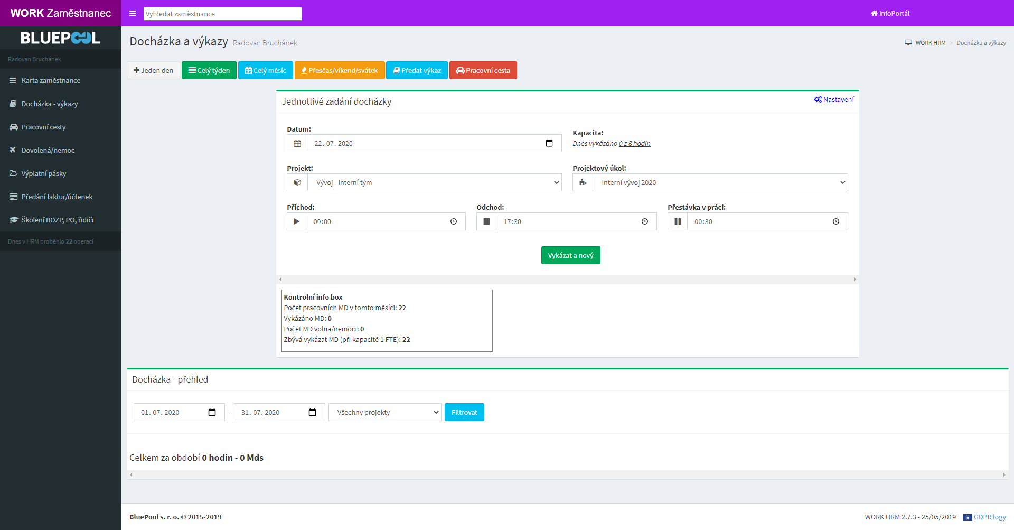Open Přesčas/víkend/svátek entry
This screenshot has width=1014, height=530.
tap(340, 70)
